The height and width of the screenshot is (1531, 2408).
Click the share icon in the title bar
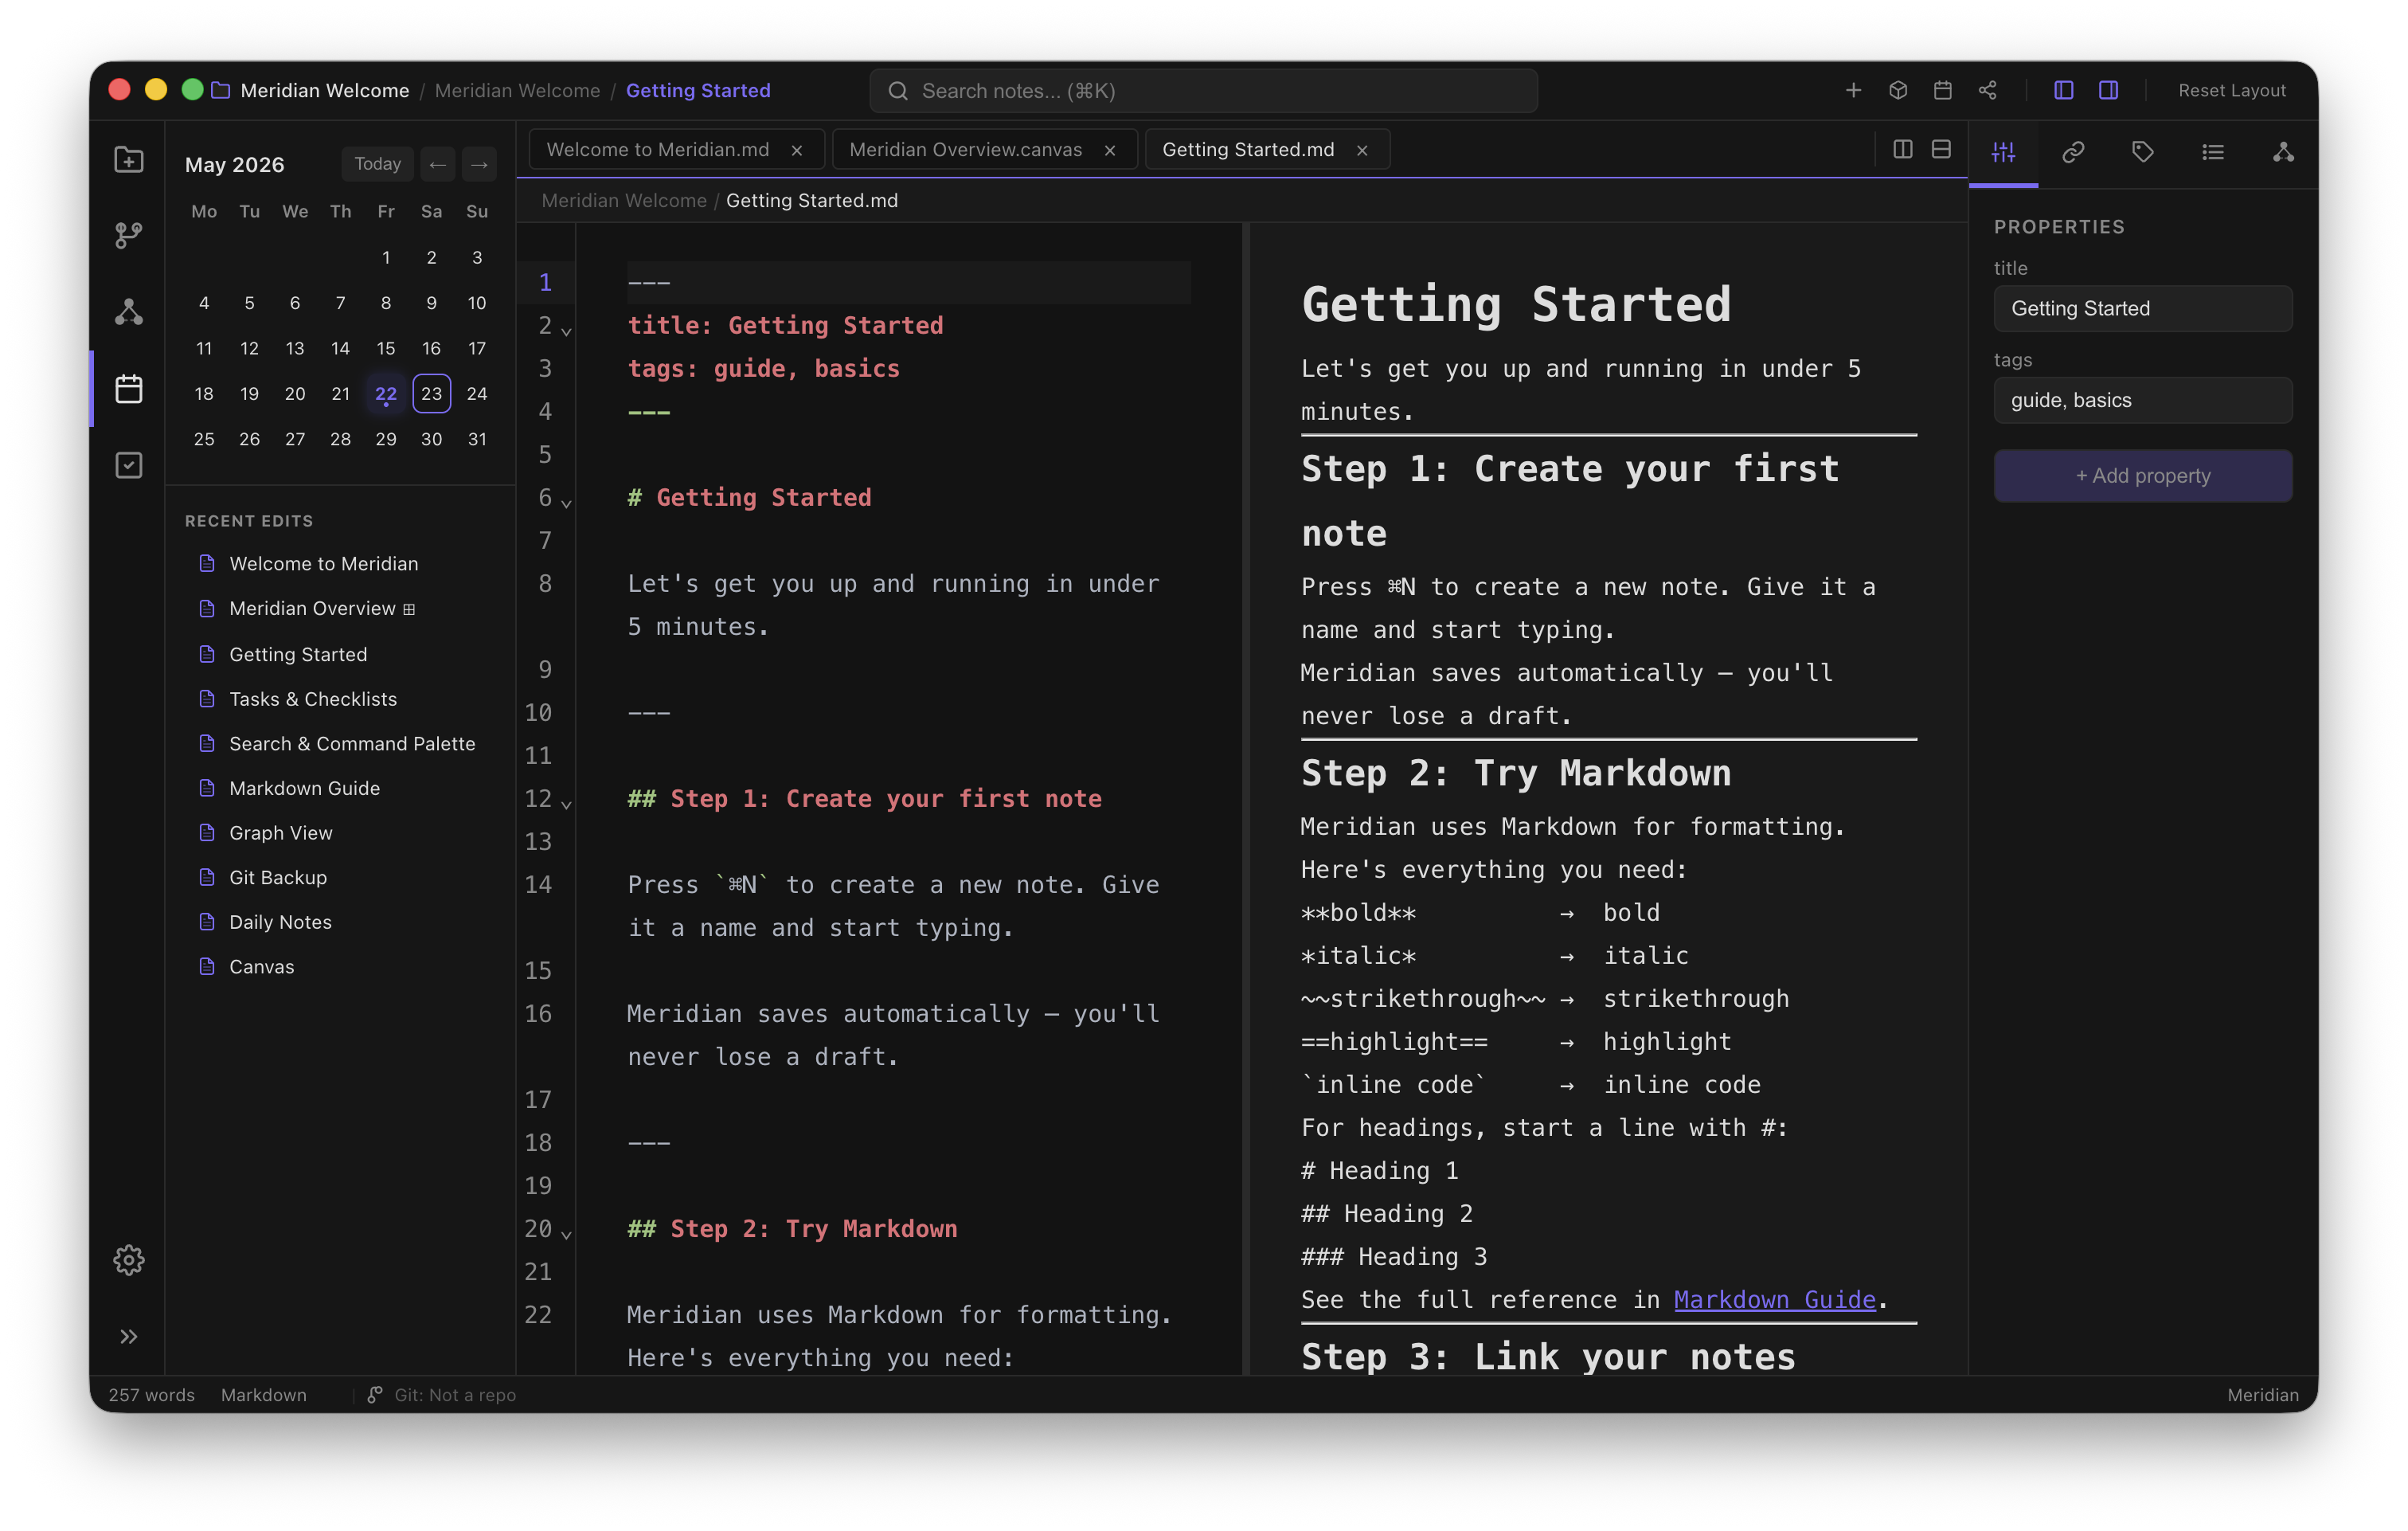click(x=1988, y=90)
